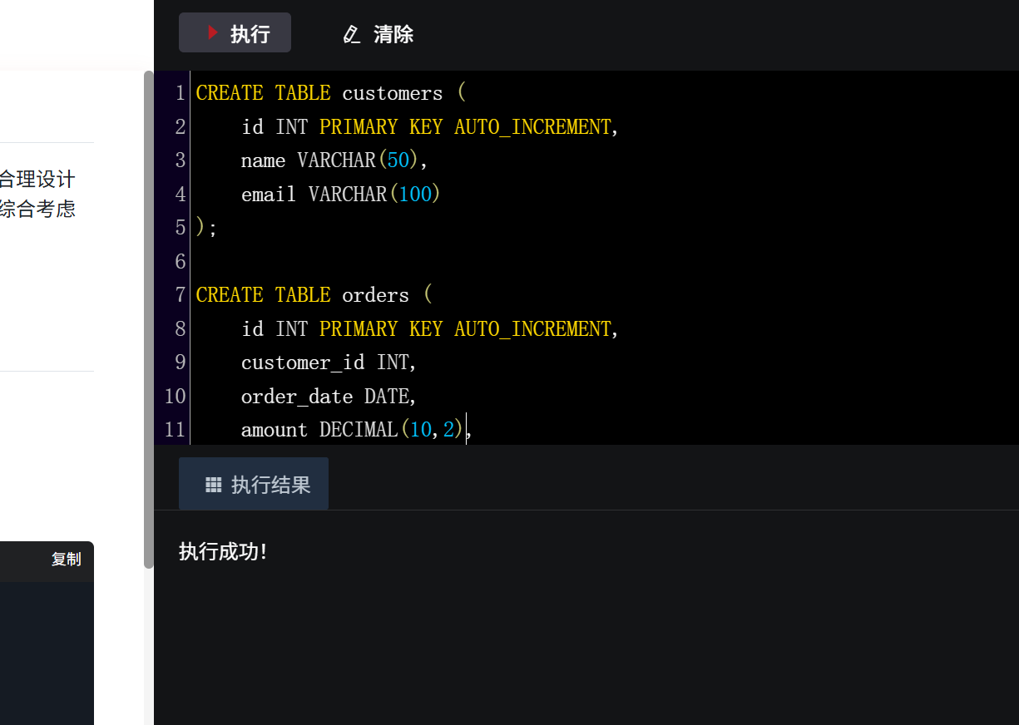1019x725 pixels.
Task: Click line 2 id INT PRIMARY KEY
Action: point(431,127)
